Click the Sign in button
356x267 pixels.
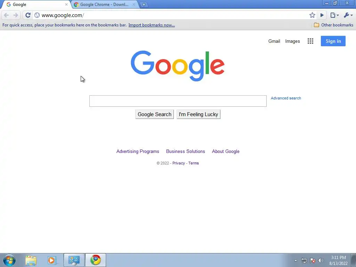click(x=333, y=41)
